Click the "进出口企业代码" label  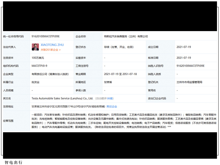pyautogui.click(x=157, y=98)
